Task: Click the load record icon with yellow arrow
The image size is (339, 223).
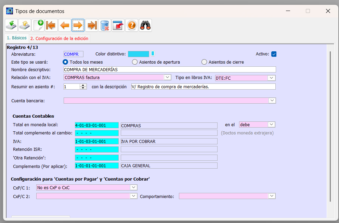Action: pyautogui.click(x=25, y=25)
